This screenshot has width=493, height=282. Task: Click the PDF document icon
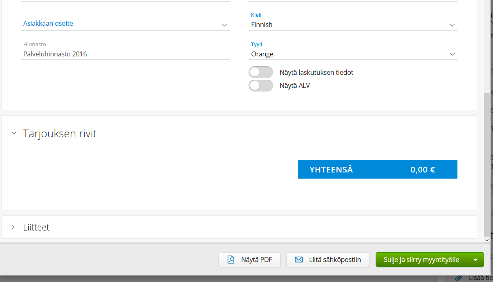coord(231,260)
